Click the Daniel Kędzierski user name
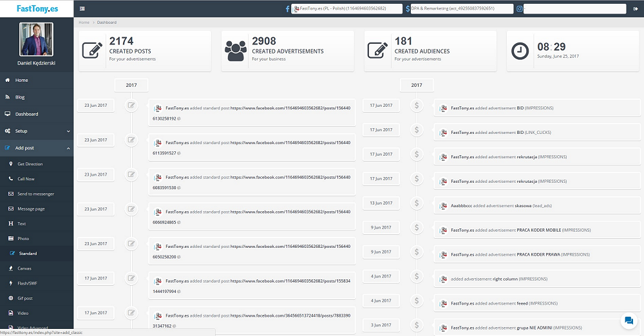This screenshot has height=336, width=644. point(36,63)
